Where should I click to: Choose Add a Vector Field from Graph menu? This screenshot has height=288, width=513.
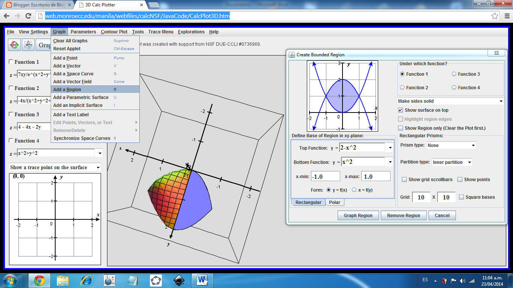pos(73,81)
